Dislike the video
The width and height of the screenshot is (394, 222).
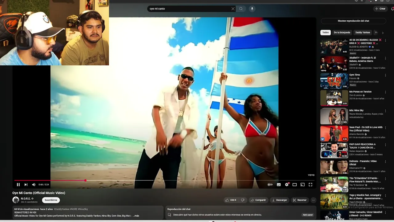coord(243,200)
